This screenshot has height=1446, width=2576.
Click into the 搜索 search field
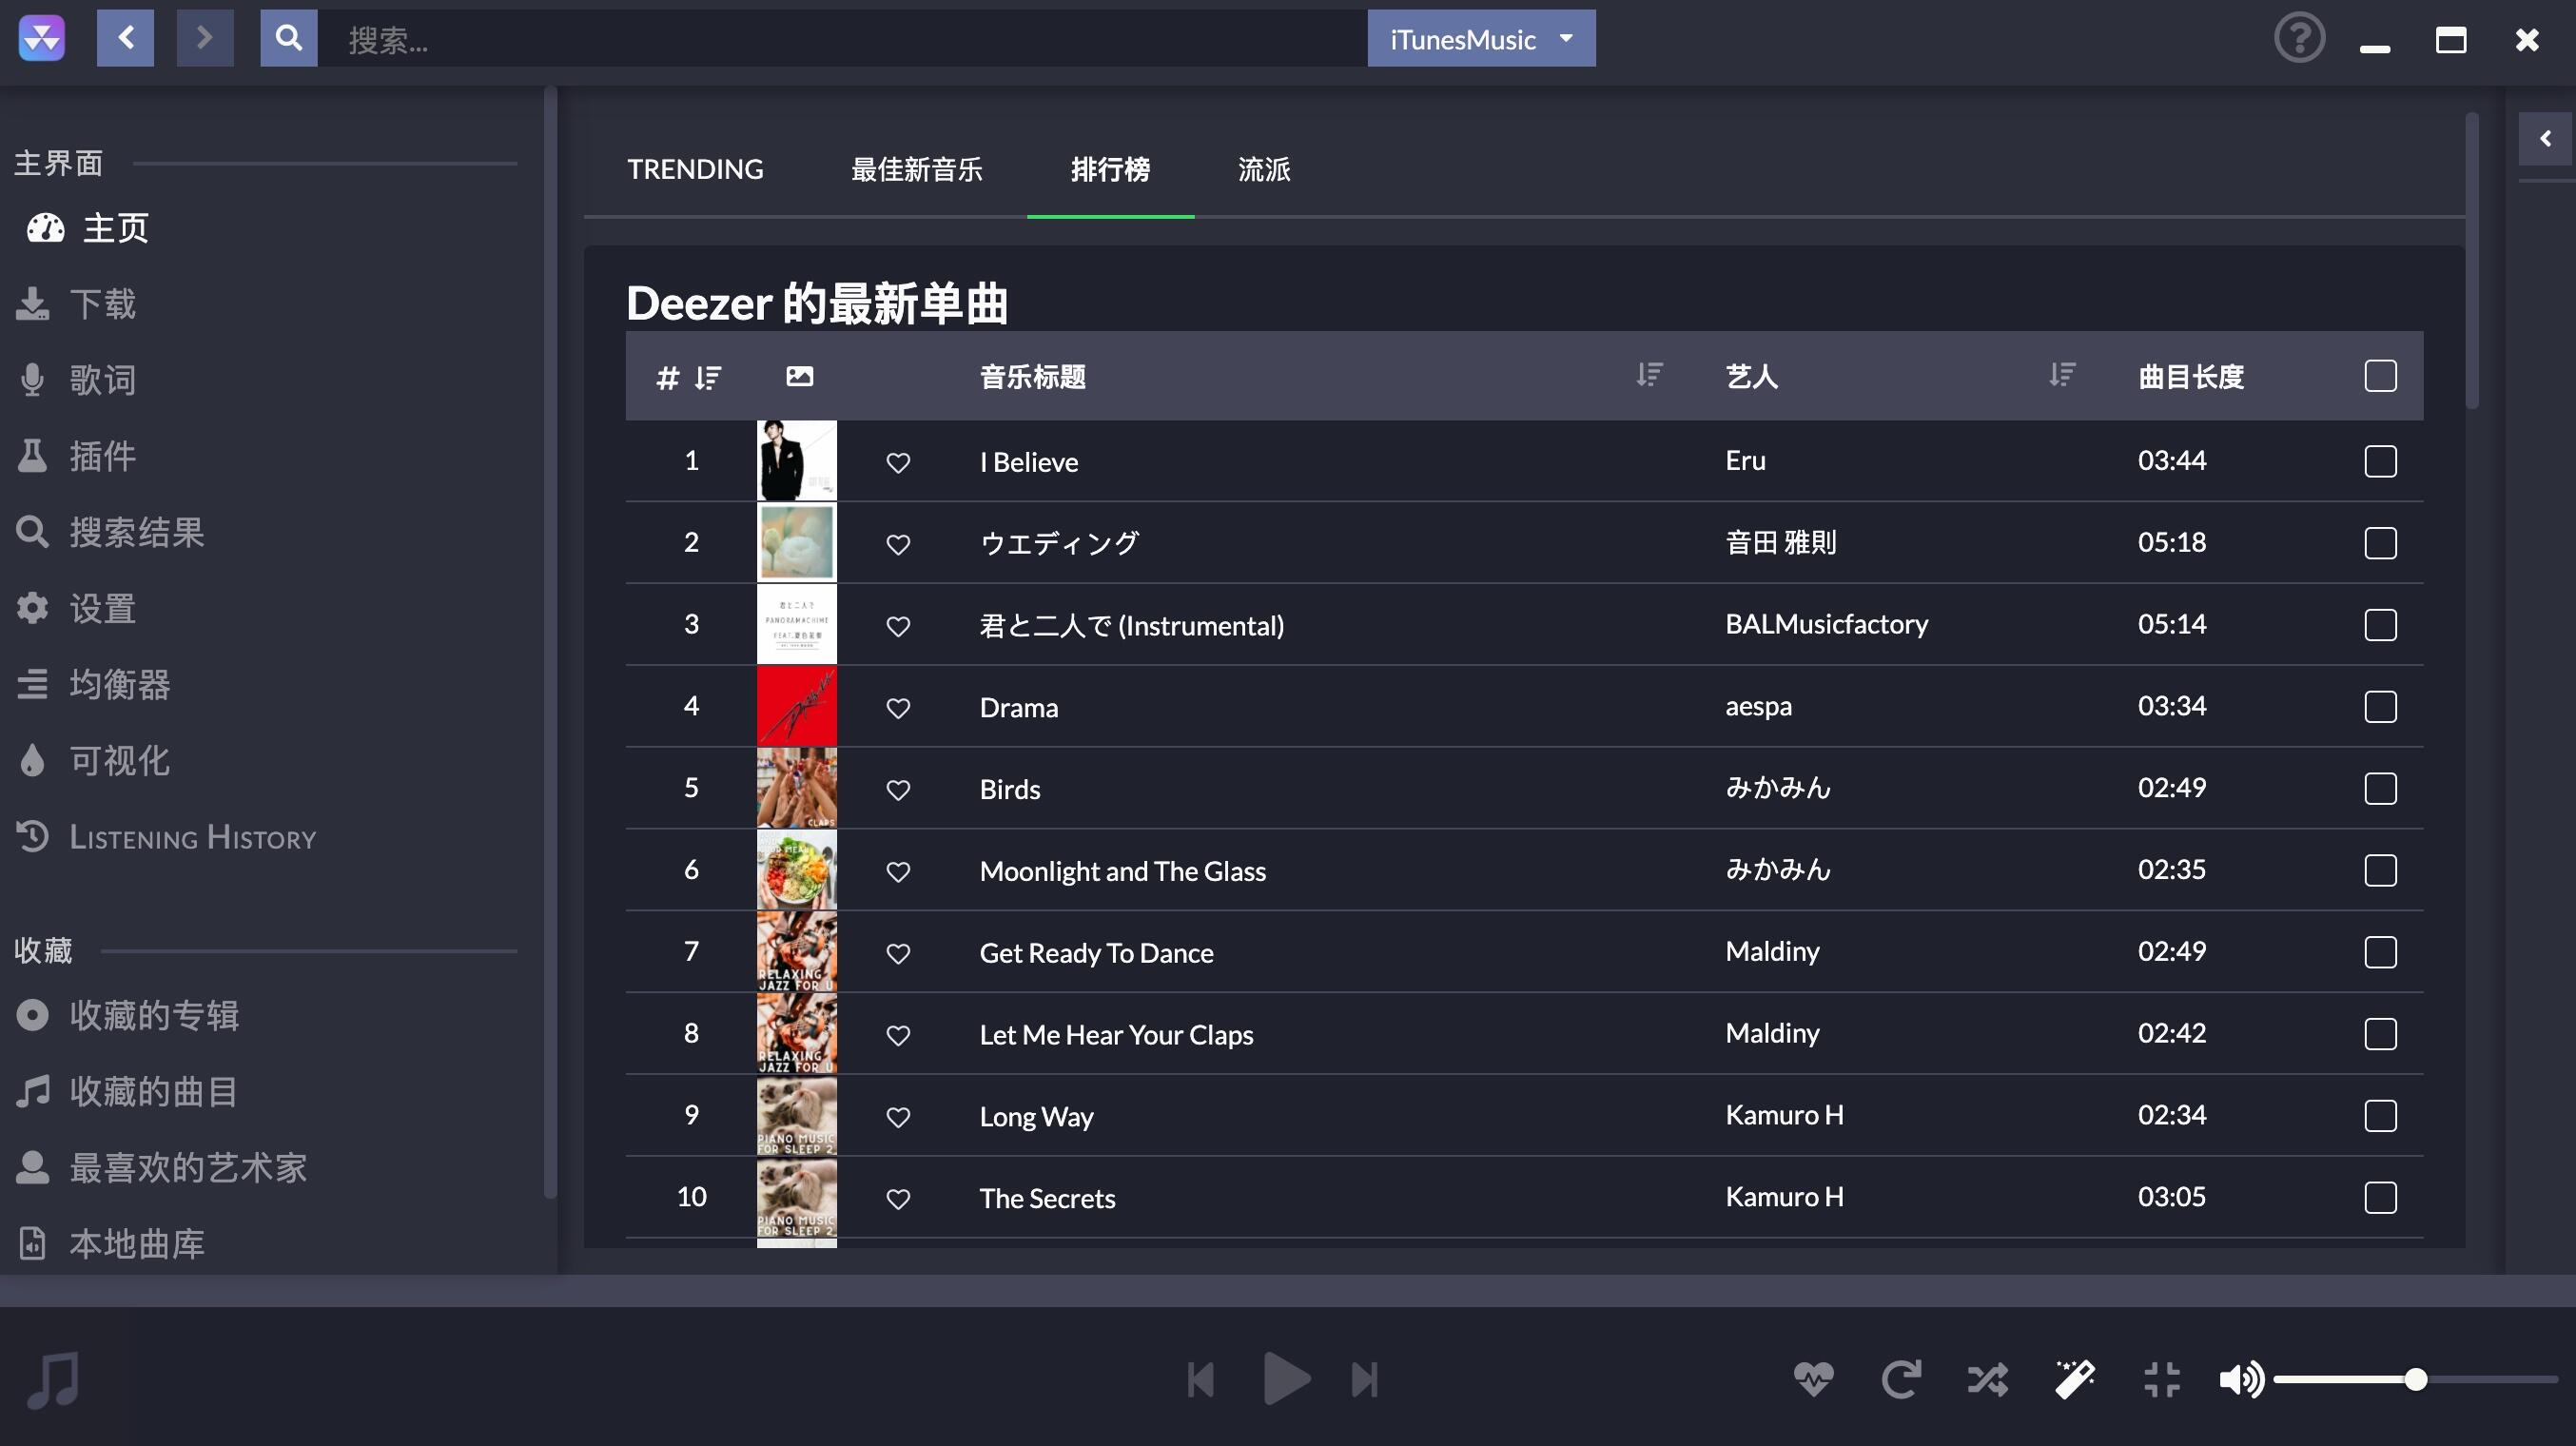[842, 39]
